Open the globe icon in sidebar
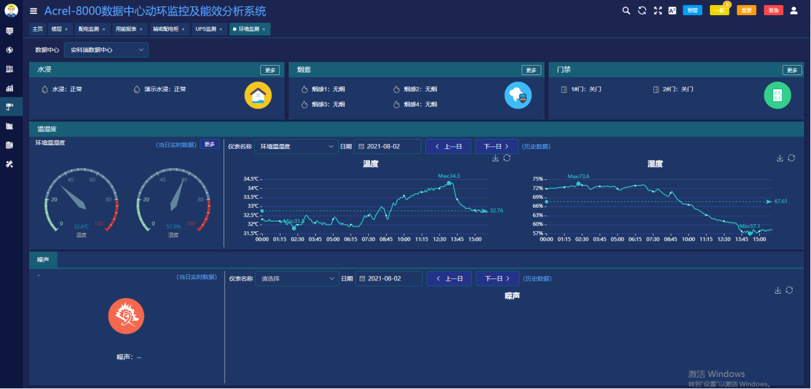The width and height of the screenshot is (811, 389). (9, 50)
